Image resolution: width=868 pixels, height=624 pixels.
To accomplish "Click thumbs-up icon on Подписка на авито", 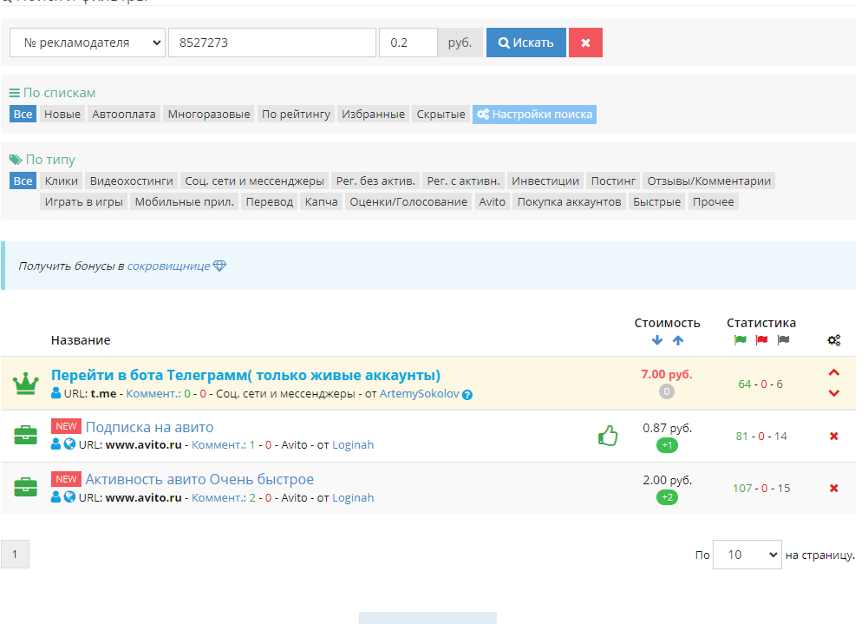I will pos(608,436).
